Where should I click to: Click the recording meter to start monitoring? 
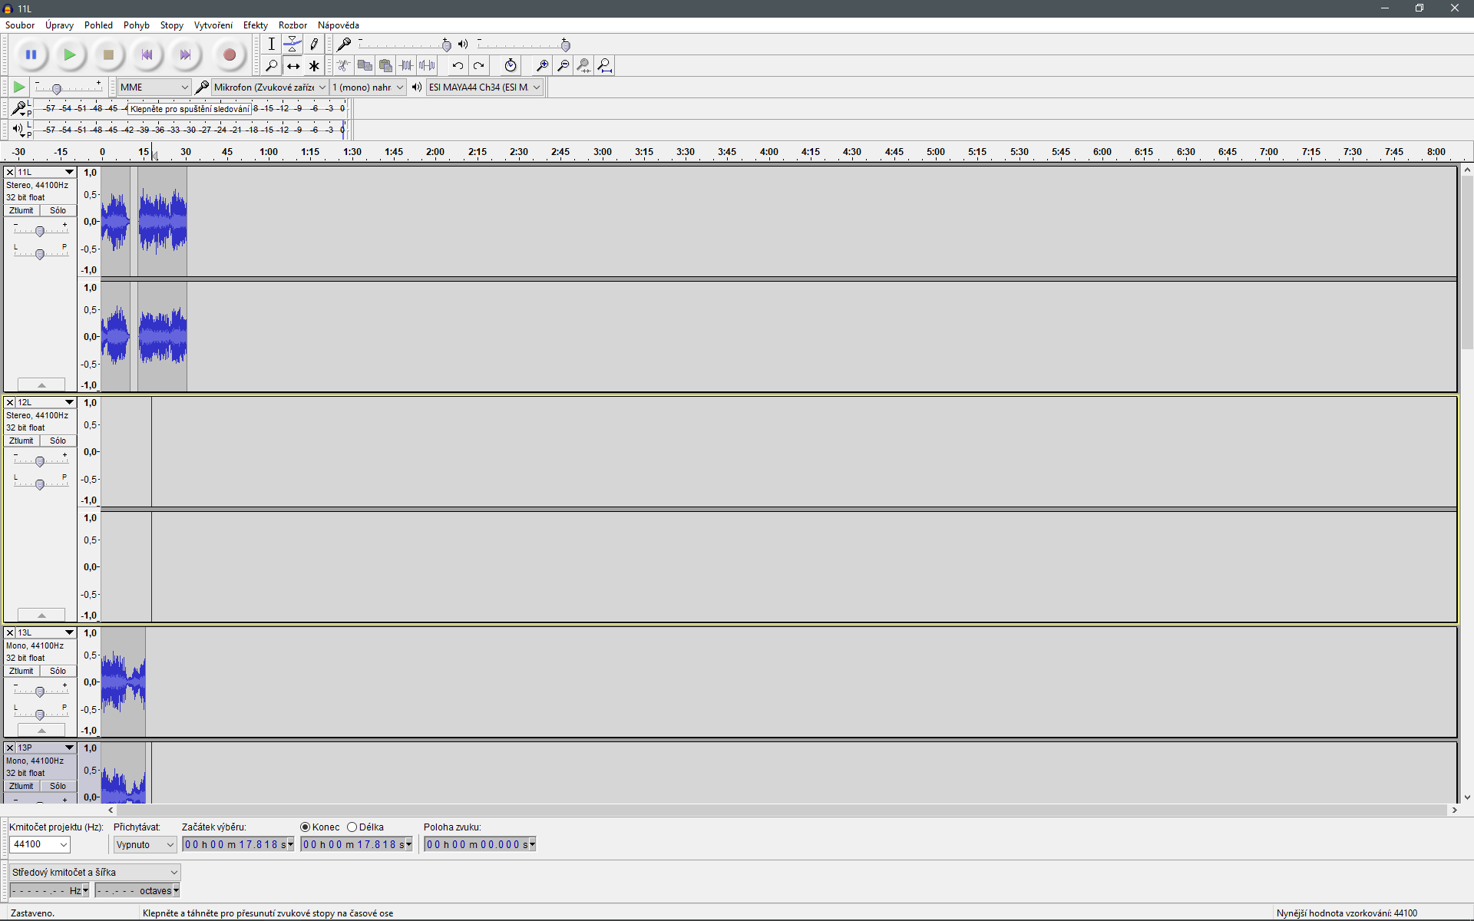click(x=190, y=108)
